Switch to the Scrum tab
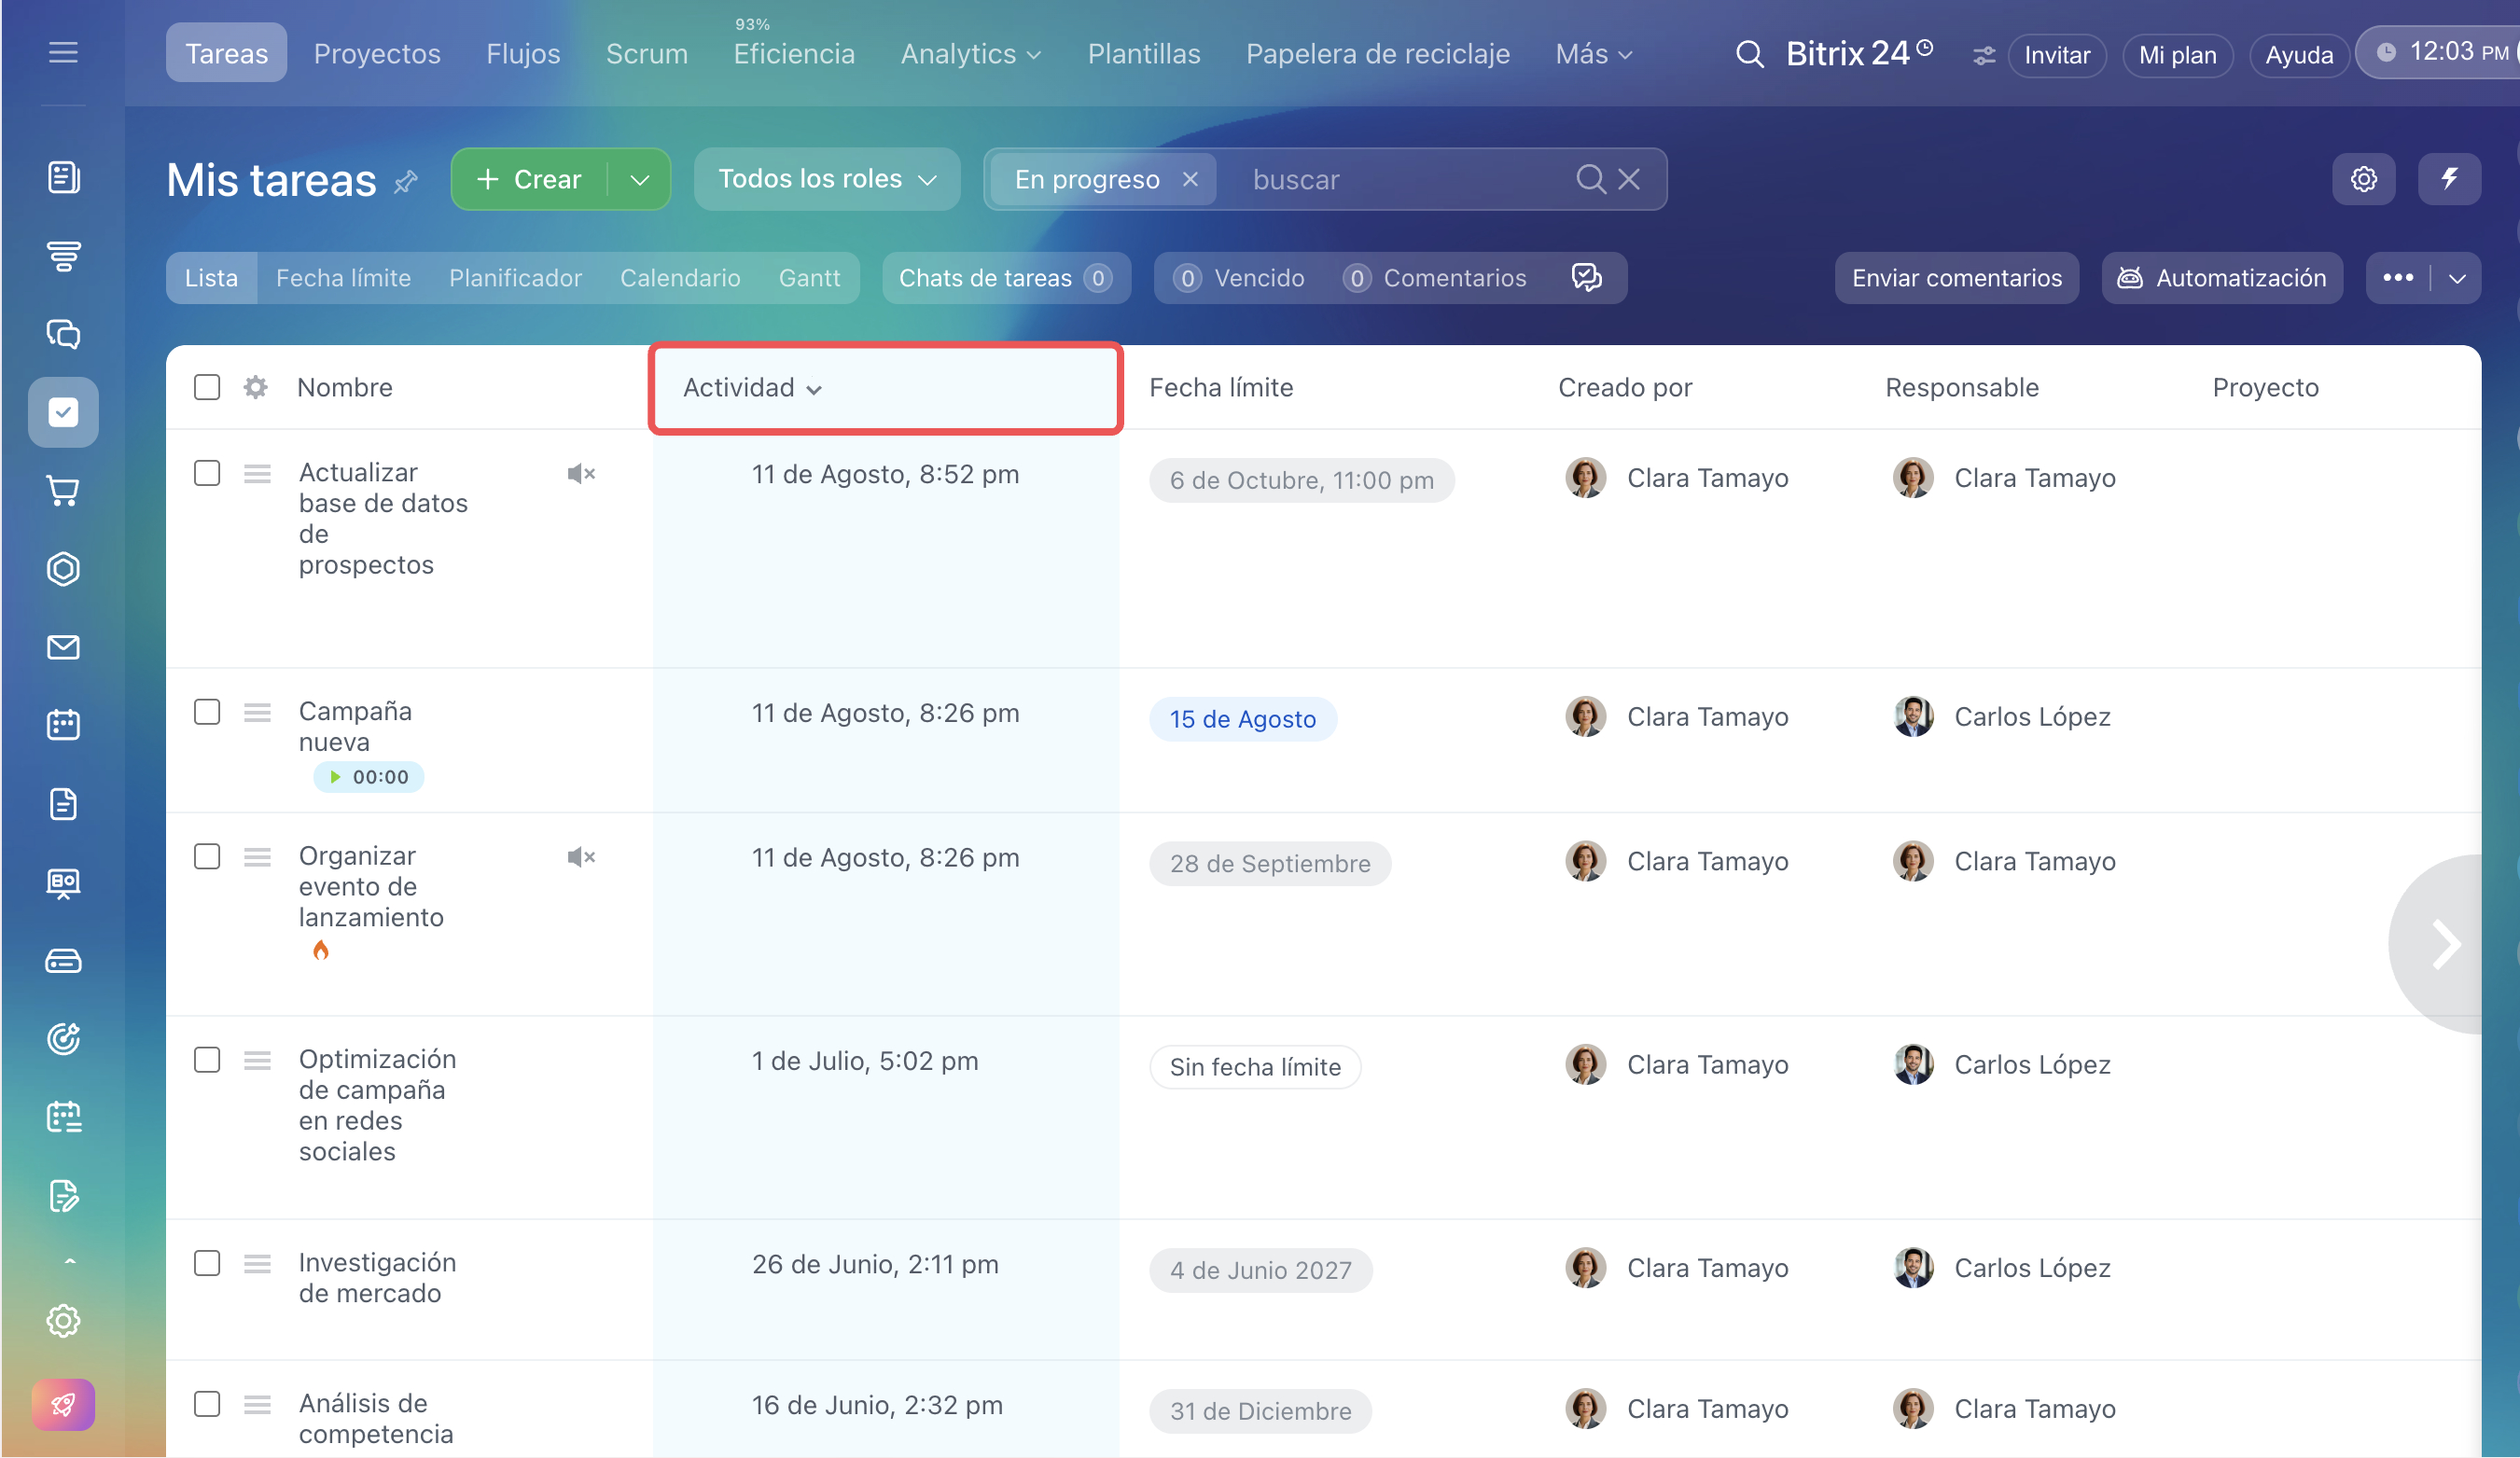2520x1458 pixels. click(647, 54)
